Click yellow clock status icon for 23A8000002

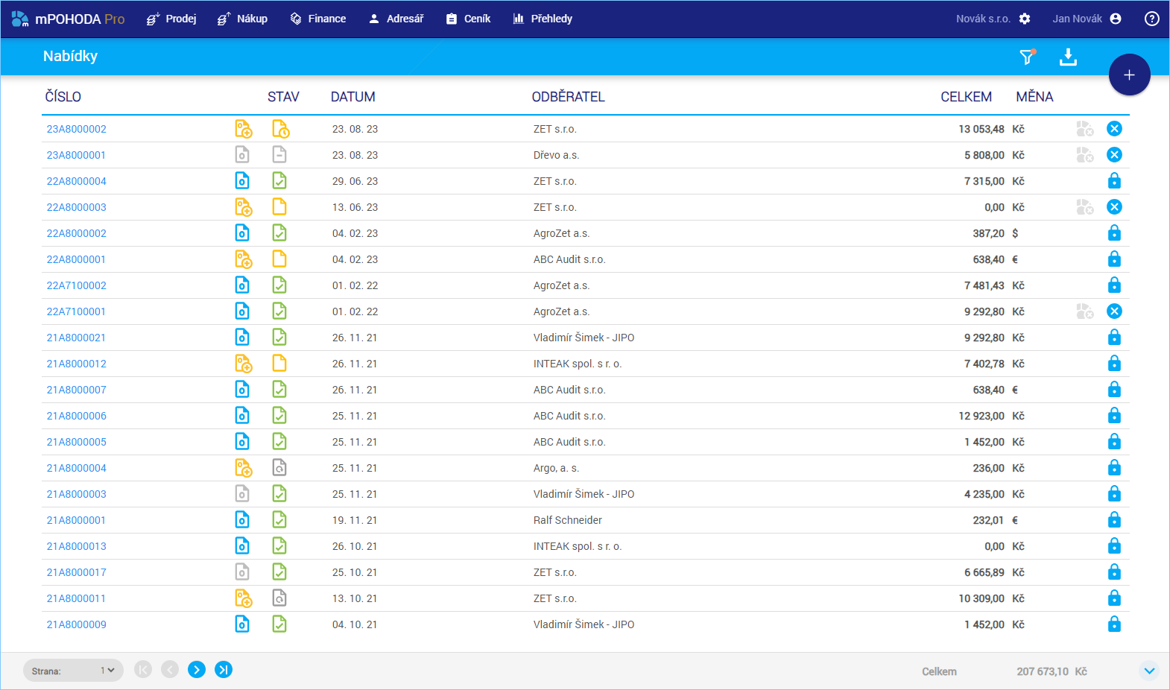[x=280, y=129]
